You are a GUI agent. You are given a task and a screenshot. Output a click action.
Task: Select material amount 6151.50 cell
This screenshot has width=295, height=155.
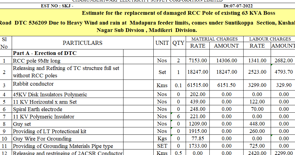point(227,85)
